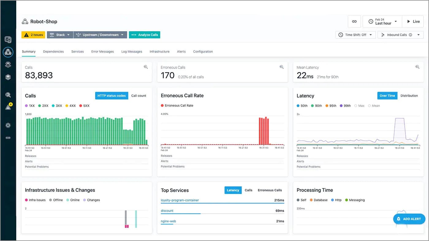
Task: Enable the Max series in the Latency chart
Action: 359,106
